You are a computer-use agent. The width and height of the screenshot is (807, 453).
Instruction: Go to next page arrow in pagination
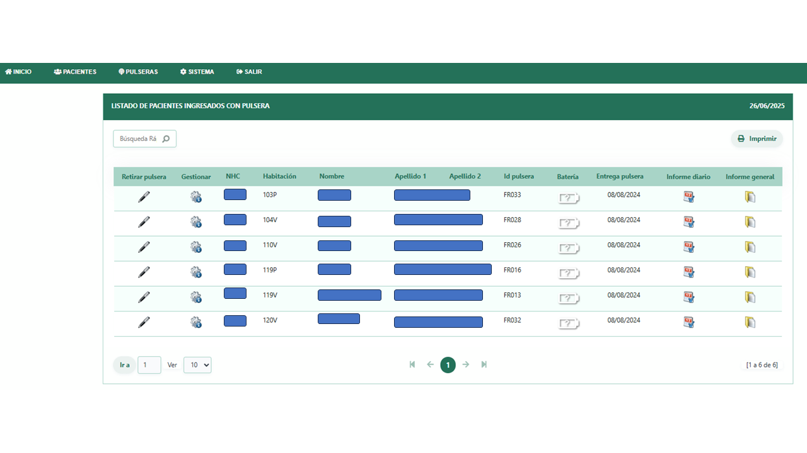(x=466, y=364)
